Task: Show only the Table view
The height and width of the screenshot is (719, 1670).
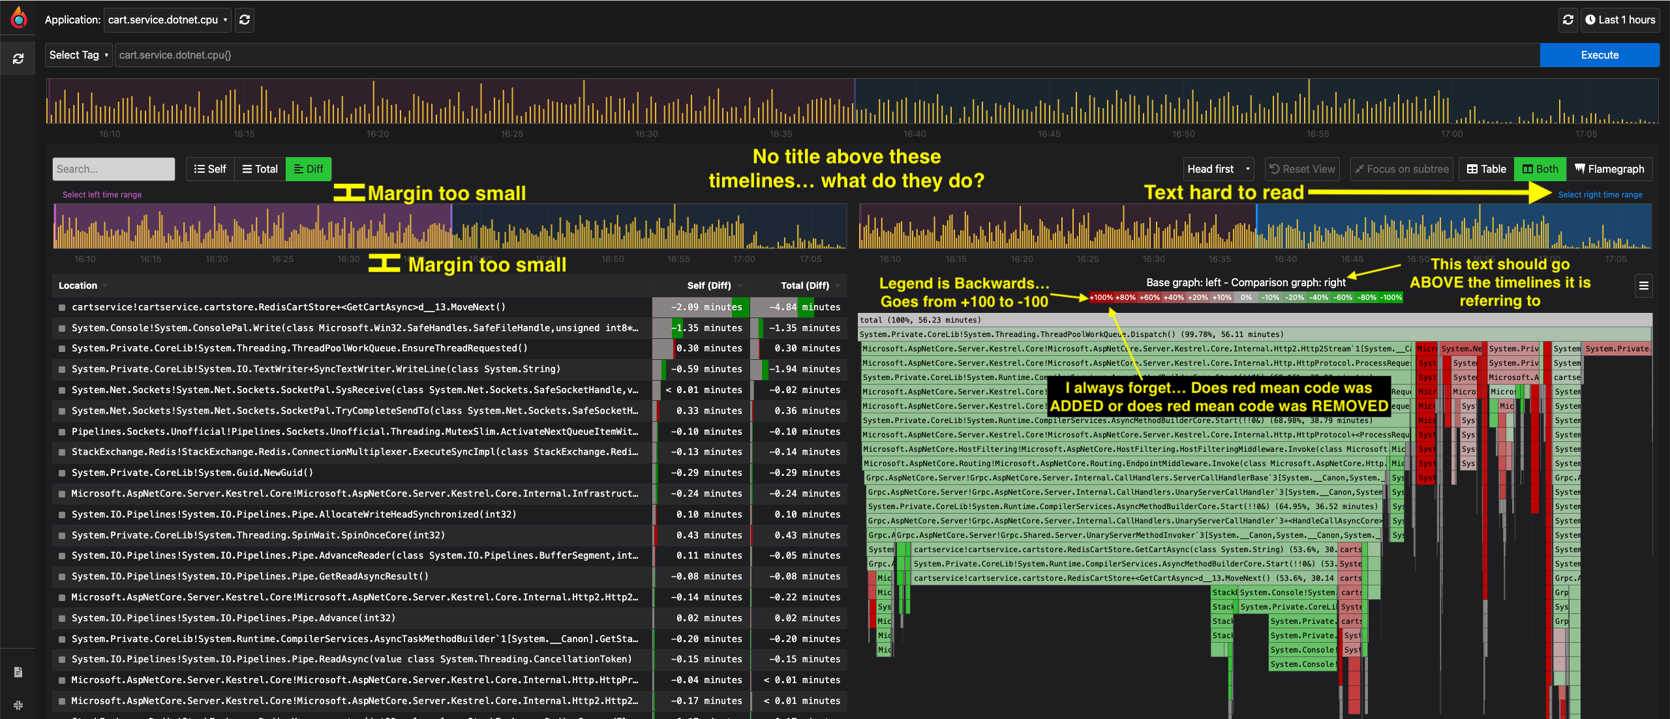Action: pyautogui.click(x=1486, y=169)
